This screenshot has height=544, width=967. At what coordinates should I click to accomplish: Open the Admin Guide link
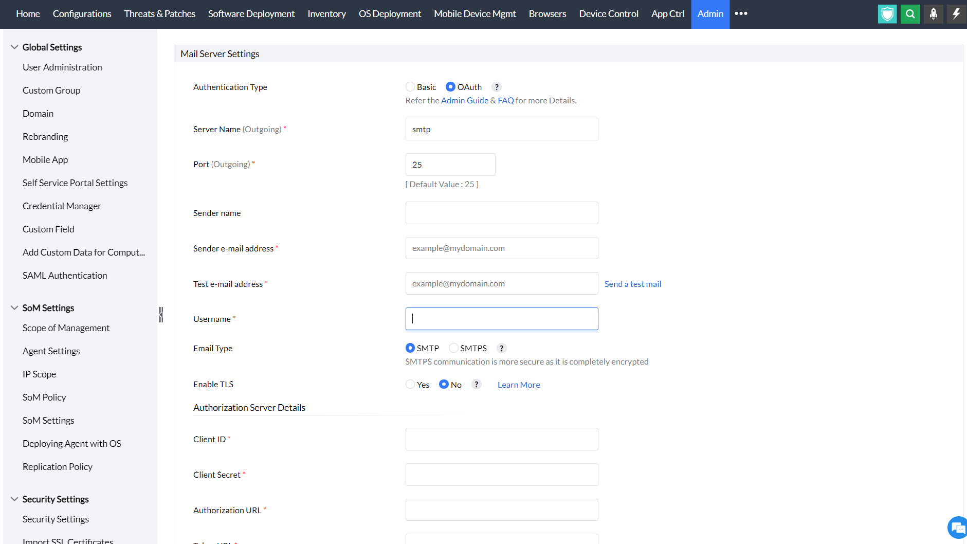coord(464,101)
